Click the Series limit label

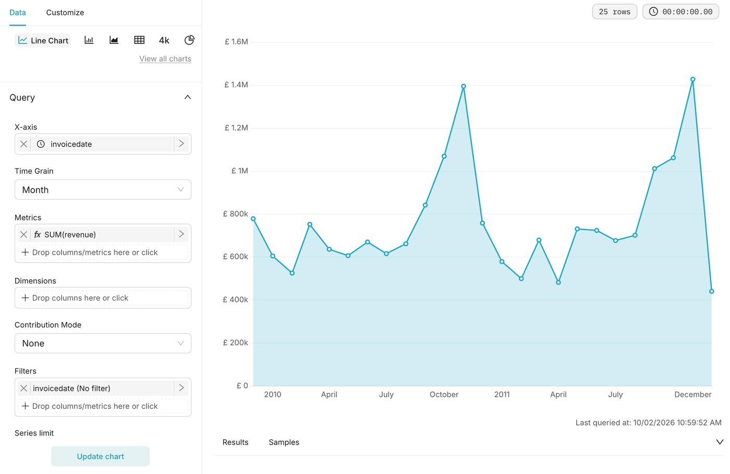point(34,433)
